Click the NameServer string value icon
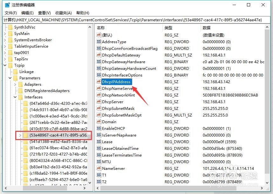Image resolution: width=273 pixels, height=194 pixels. click(x=99, y=168)
